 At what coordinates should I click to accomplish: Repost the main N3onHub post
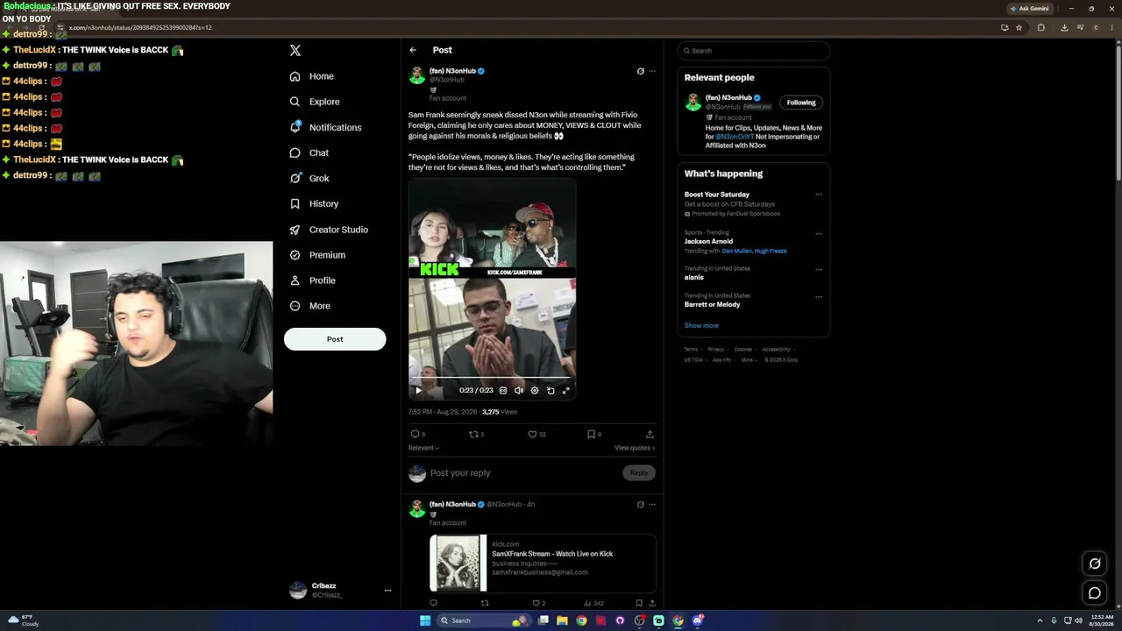[473, 434]
